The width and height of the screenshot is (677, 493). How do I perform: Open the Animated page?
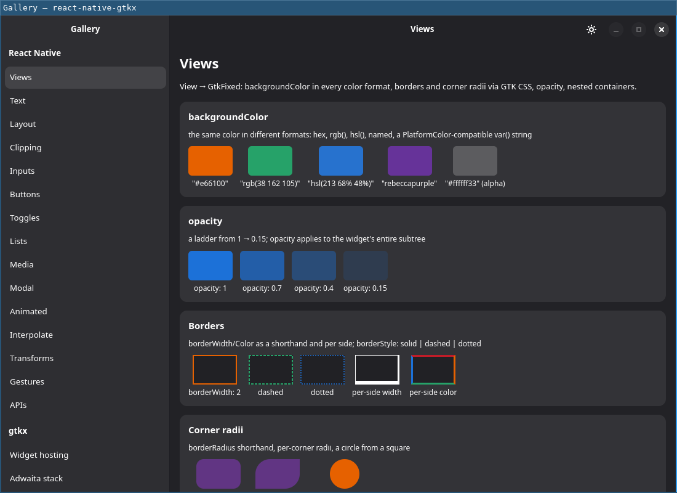click(x=86, y=311)
